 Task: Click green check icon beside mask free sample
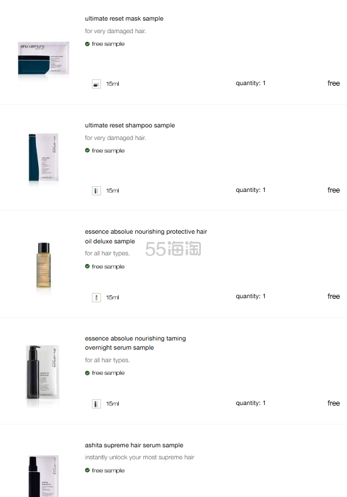click(87, 44)
